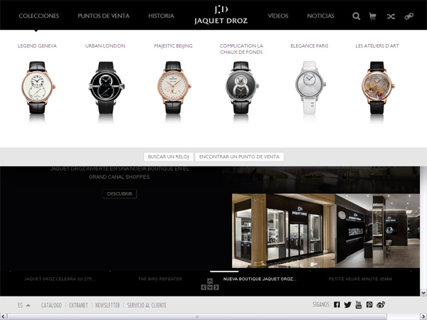Open the NEWSLETTER footer link
This screenshot has width=427, height=320.
[x=107, y=305]
